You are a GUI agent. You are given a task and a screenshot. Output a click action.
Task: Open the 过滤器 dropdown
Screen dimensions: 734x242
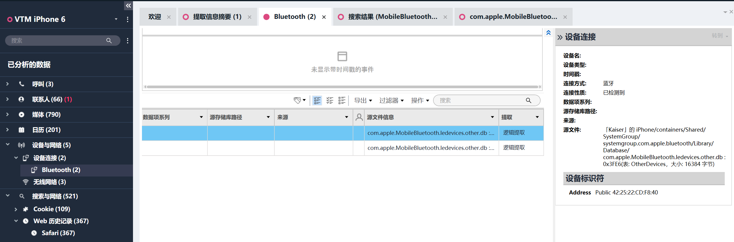pyautogui.click(x=392, y=101)
